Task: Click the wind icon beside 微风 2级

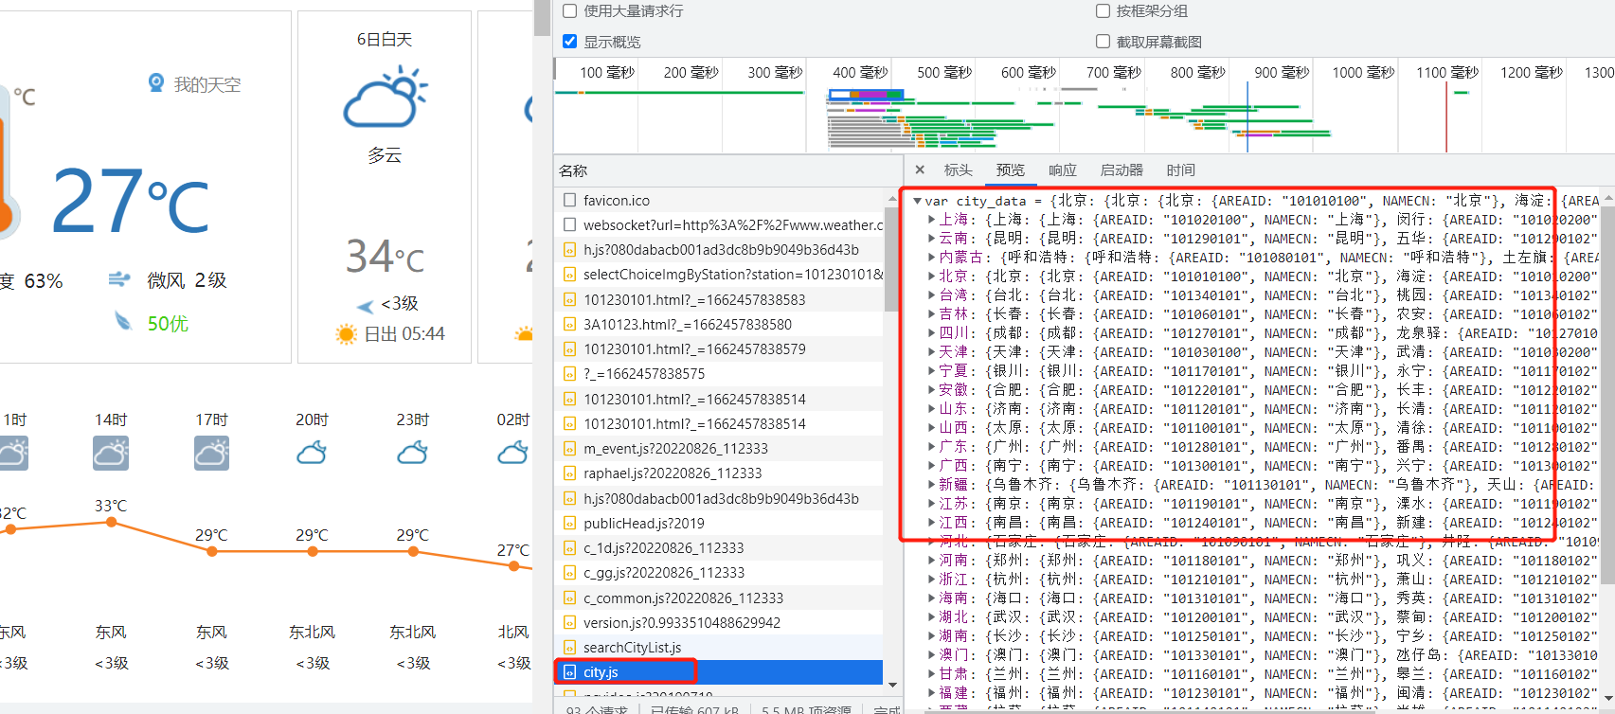Action: click(119, 279)
